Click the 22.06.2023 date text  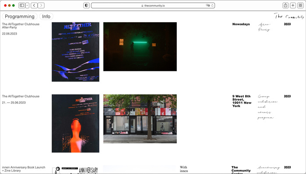pyautogui.click(x=10, y=34)
